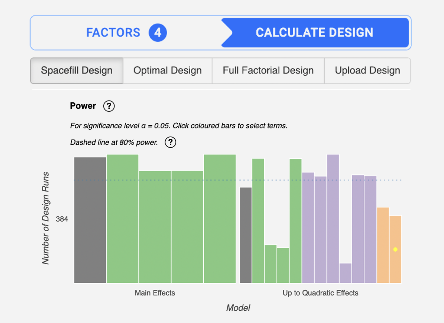
Task: Click the CALCULATE DESIGN step header
Action: point(315,32)
